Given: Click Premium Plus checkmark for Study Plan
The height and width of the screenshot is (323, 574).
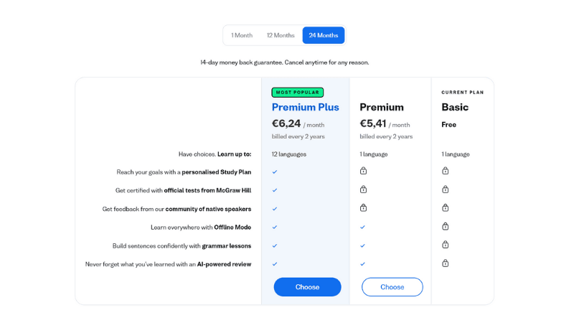Looking at the screenshot, I should (275, 172).
